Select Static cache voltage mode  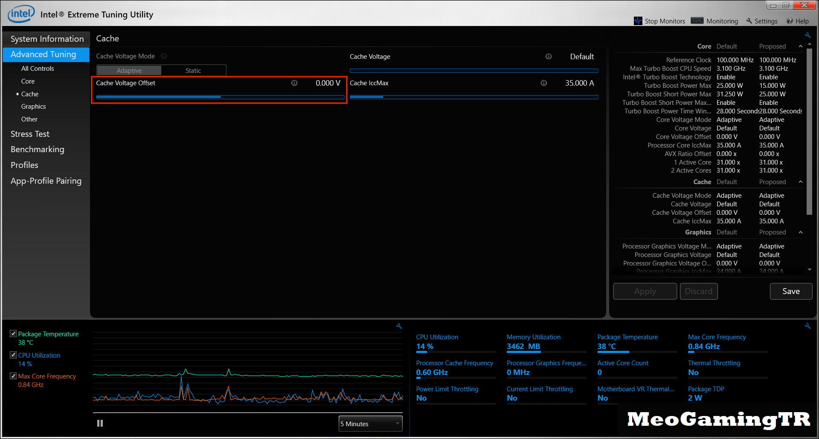[193, 70]
